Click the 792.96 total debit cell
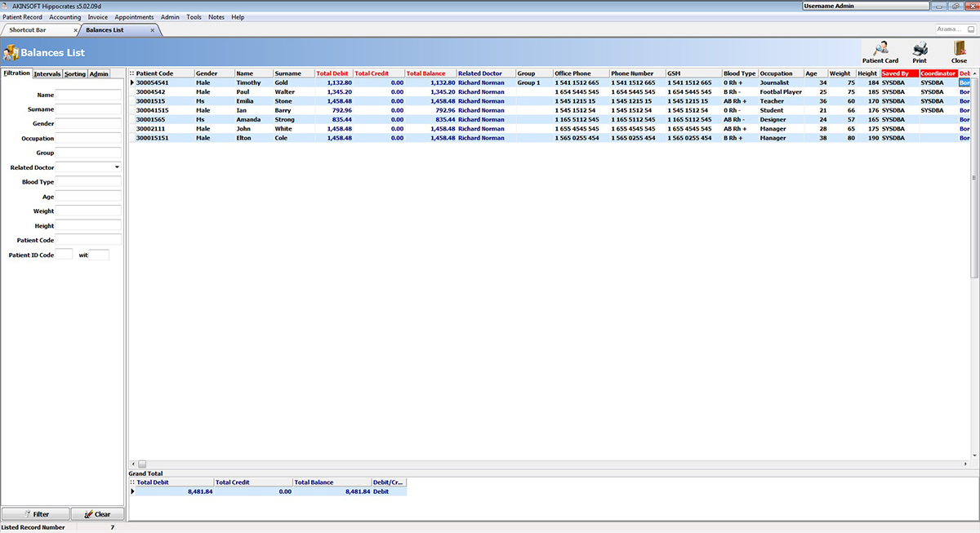The image size is (980, 533). [334, 110]
